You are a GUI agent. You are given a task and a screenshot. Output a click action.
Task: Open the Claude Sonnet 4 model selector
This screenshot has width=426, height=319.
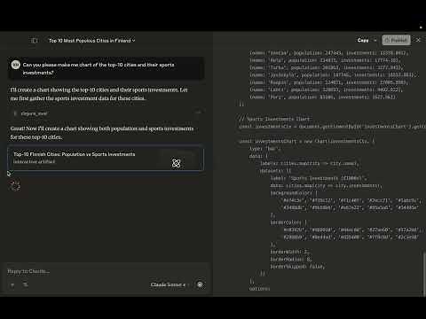coord(169,284)
